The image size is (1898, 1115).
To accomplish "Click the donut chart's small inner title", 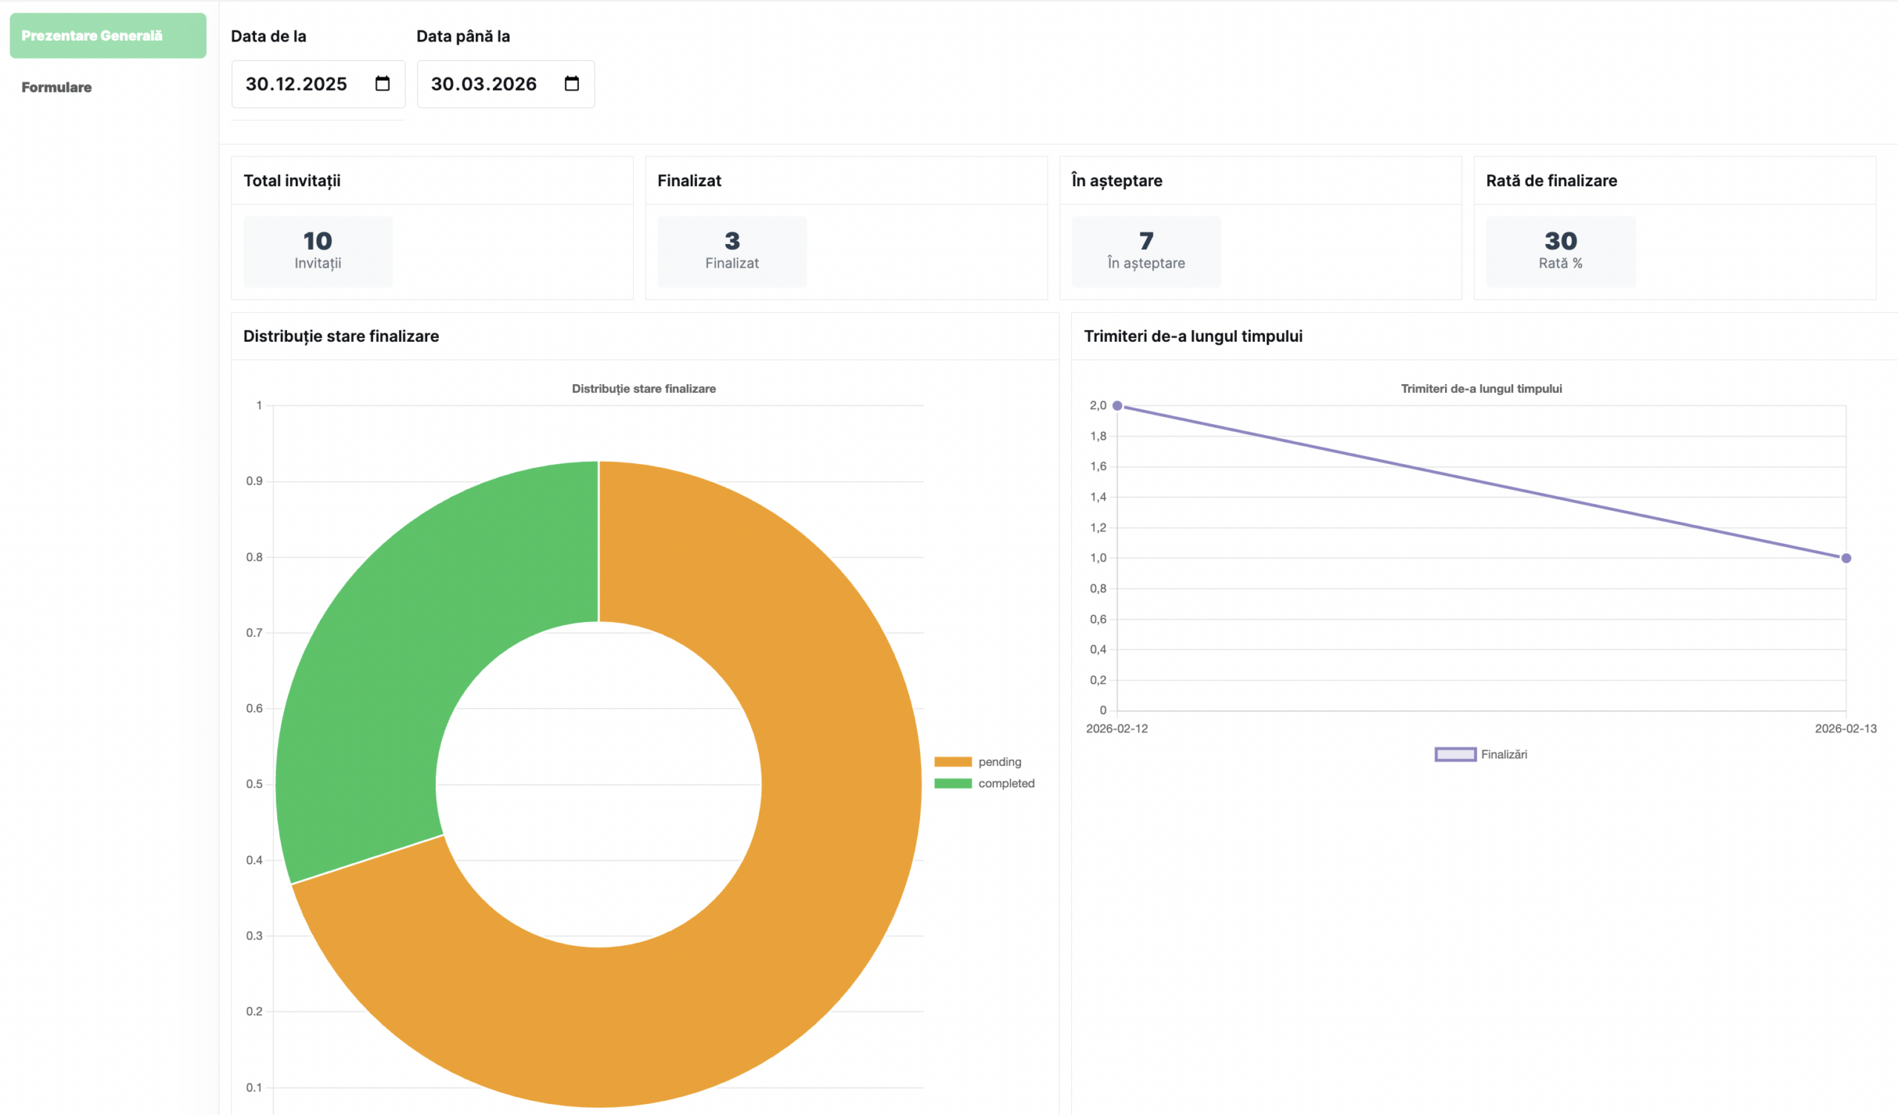I will point(644,388).
